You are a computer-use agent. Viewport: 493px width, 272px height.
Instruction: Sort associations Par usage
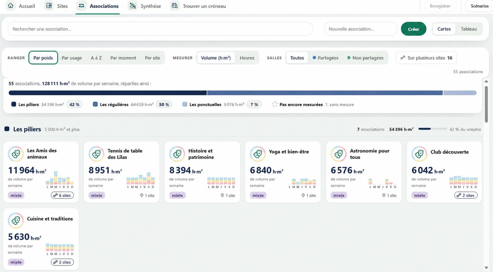click(x=72, y=58)
